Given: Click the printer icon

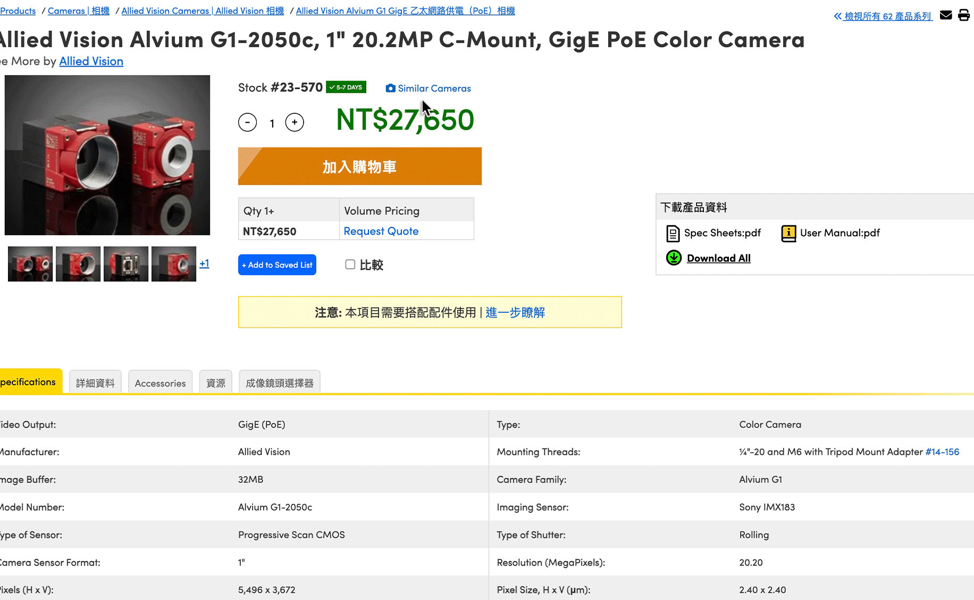Looking at the screenshot, I should (964, 15).
